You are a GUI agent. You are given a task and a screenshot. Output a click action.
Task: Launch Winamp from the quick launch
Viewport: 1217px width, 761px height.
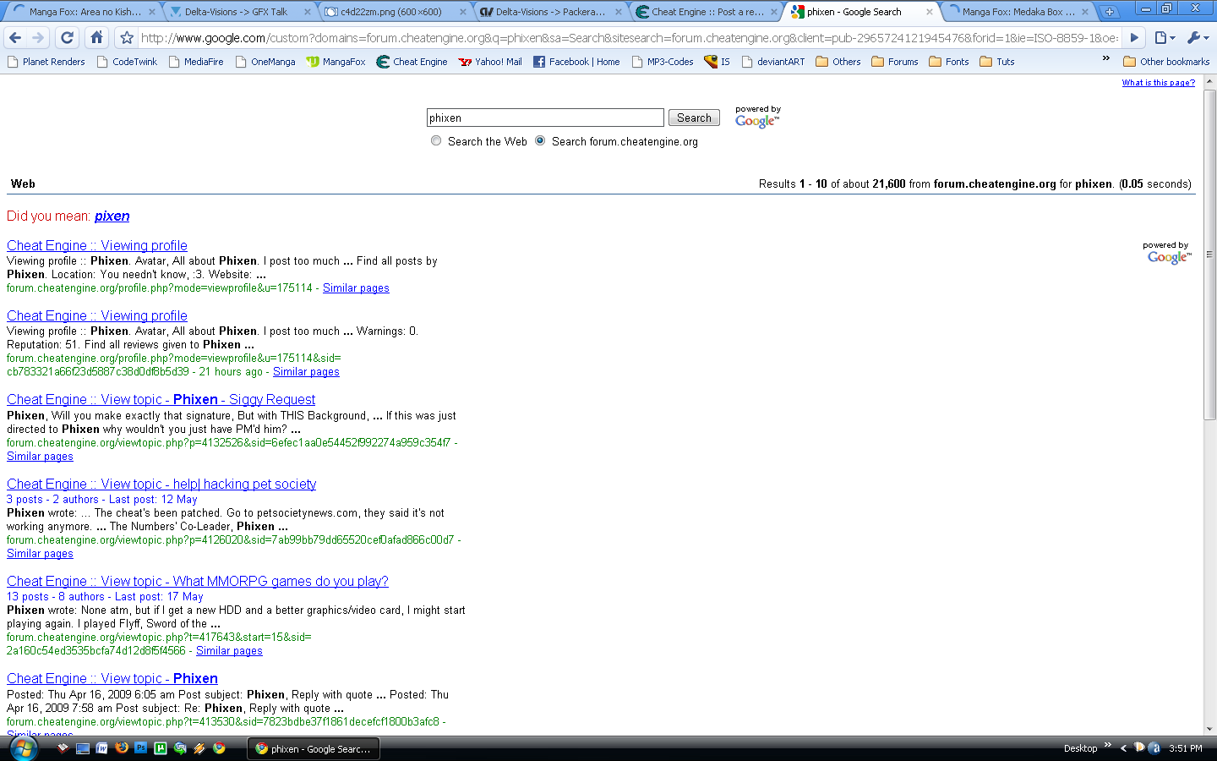(x=199, y=748)
